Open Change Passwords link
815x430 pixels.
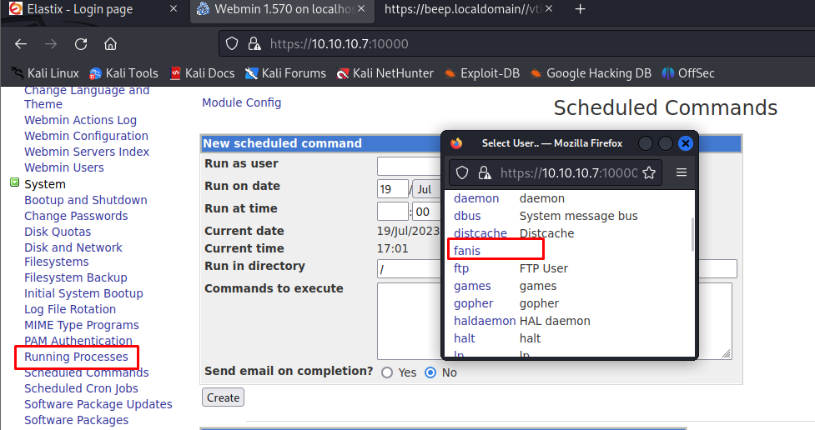pyautogui.click(x=76, y=216)
